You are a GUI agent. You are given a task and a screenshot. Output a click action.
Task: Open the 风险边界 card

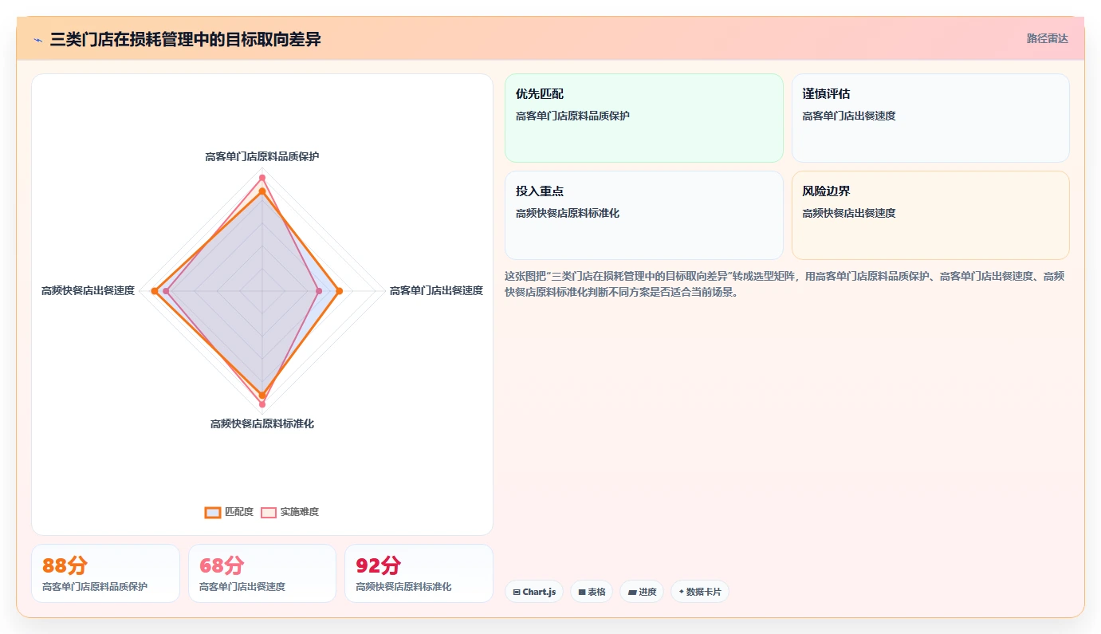coord(930,215)
